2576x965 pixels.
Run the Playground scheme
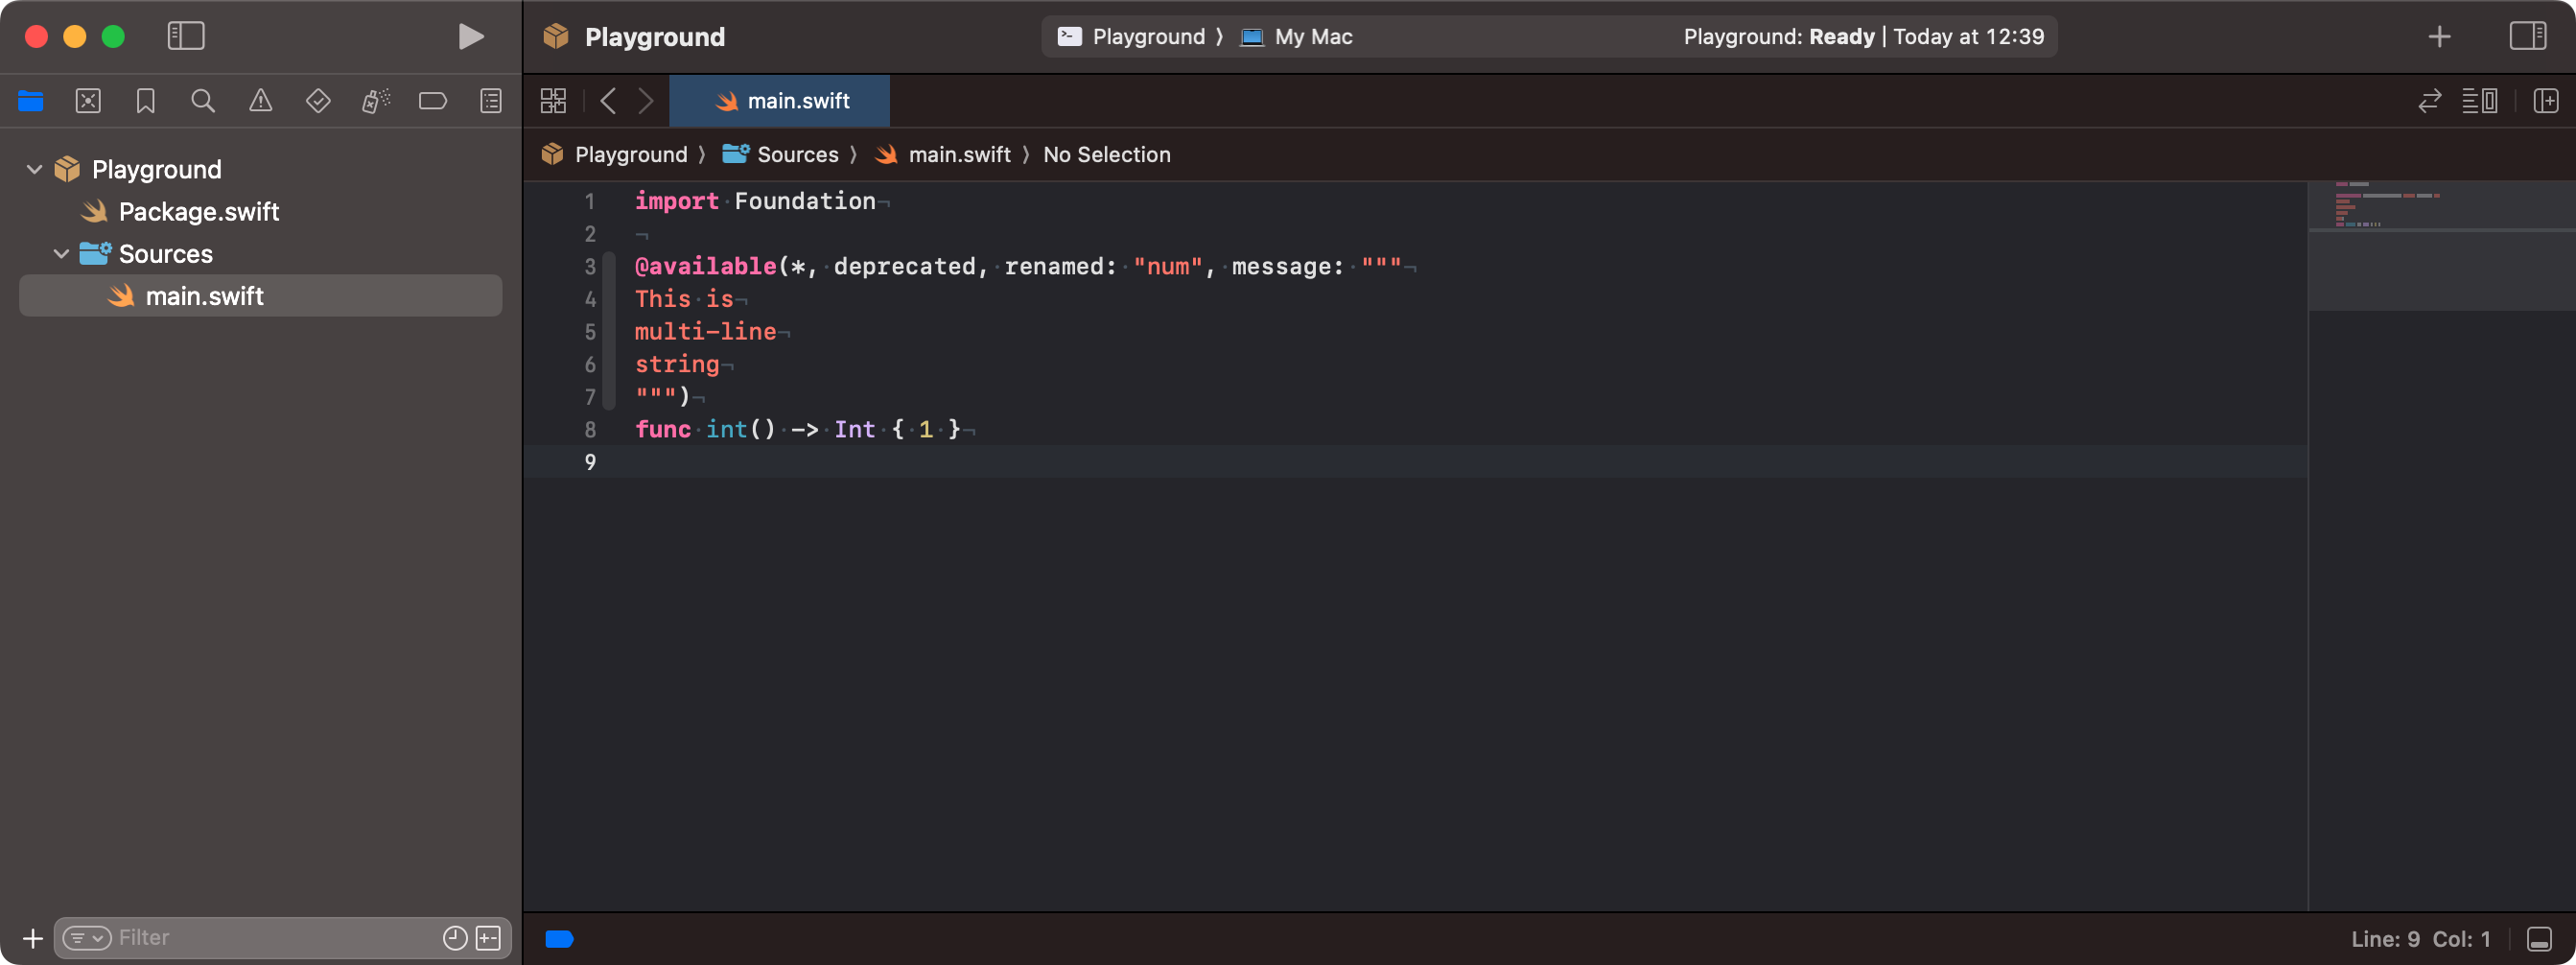point(469,36)
